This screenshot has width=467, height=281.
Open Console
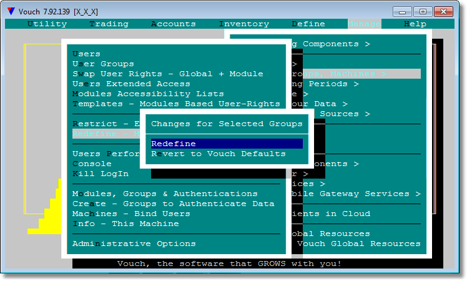[92, 164]
